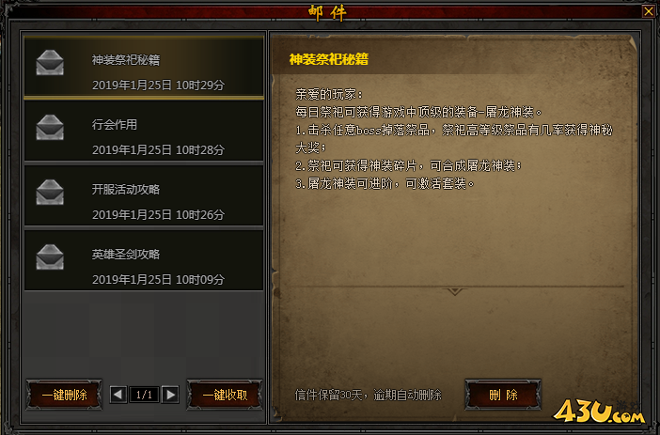Click the 10时28分 timestamp of 行会作用

(x=200, y=149)
